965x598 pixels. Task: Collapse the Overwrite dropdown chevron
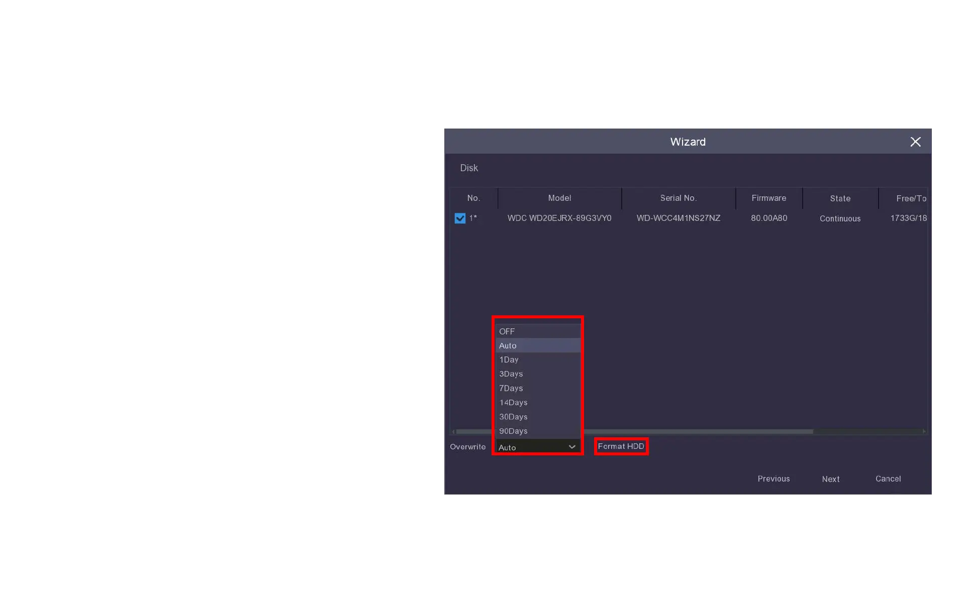tap(572, 447)
